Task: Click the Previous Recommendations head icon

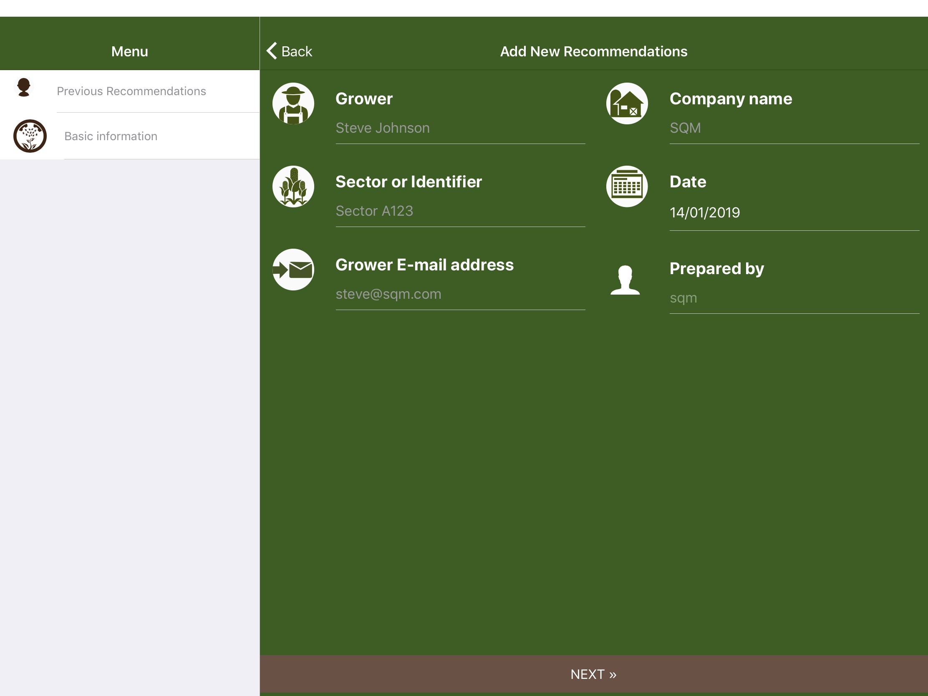Action: pyautogui.click(x=24, y=87)
